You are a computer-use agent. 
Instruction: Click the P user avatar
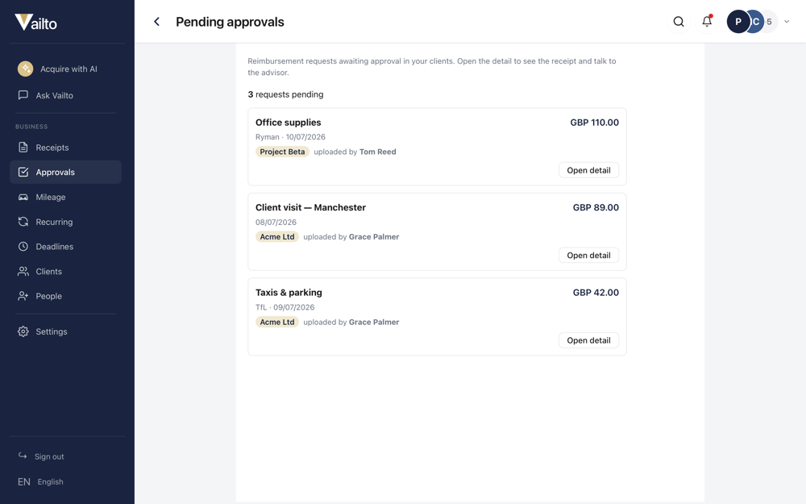click(737, 22)
